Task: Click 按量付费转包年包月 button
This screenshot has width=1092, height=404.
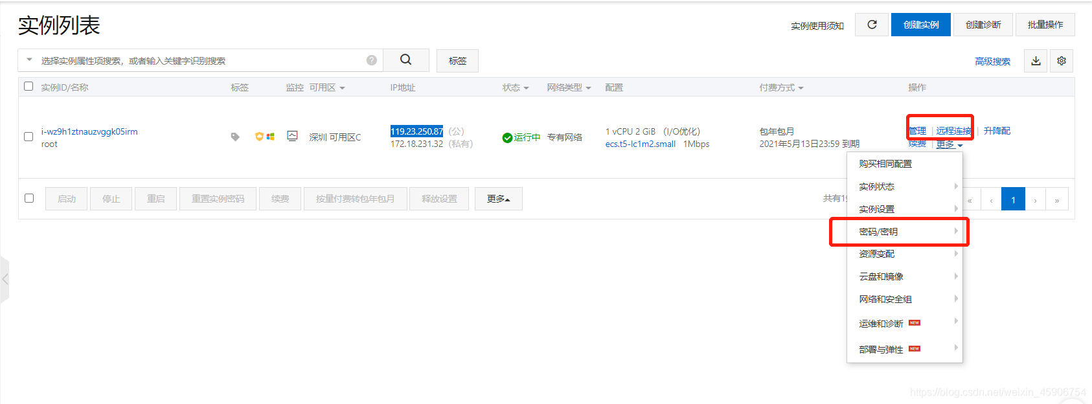Action: click(356, 199)
